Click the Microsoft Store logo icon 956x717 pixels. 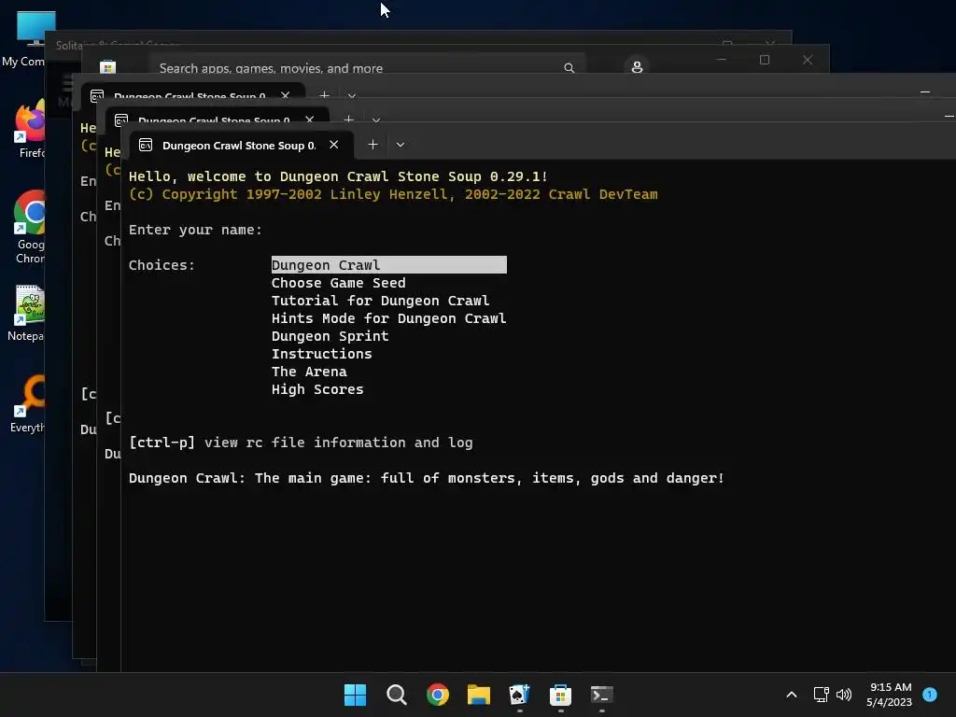point(108,66)
